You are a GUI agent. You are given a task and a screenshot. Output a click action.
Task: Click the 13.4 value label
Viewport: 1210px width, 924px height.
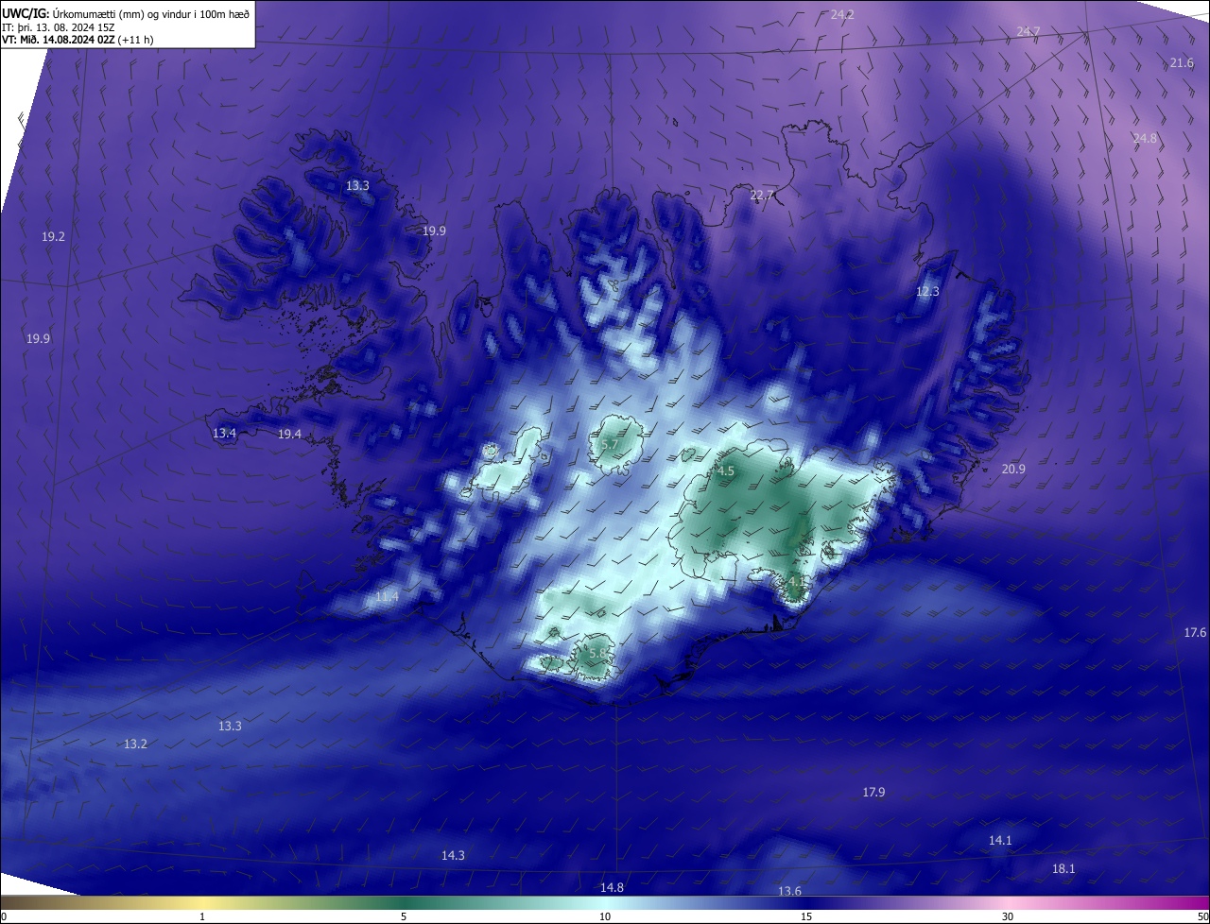[x=224, y=433]
